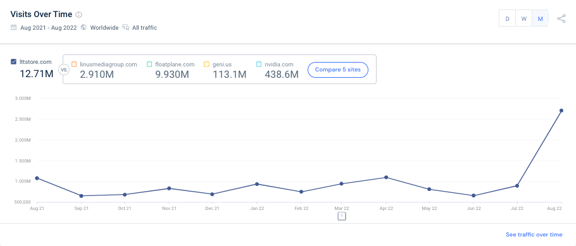Click the Aug 2021 - Aug 2022 text
The image size is (576, 246).
[48, 28]
